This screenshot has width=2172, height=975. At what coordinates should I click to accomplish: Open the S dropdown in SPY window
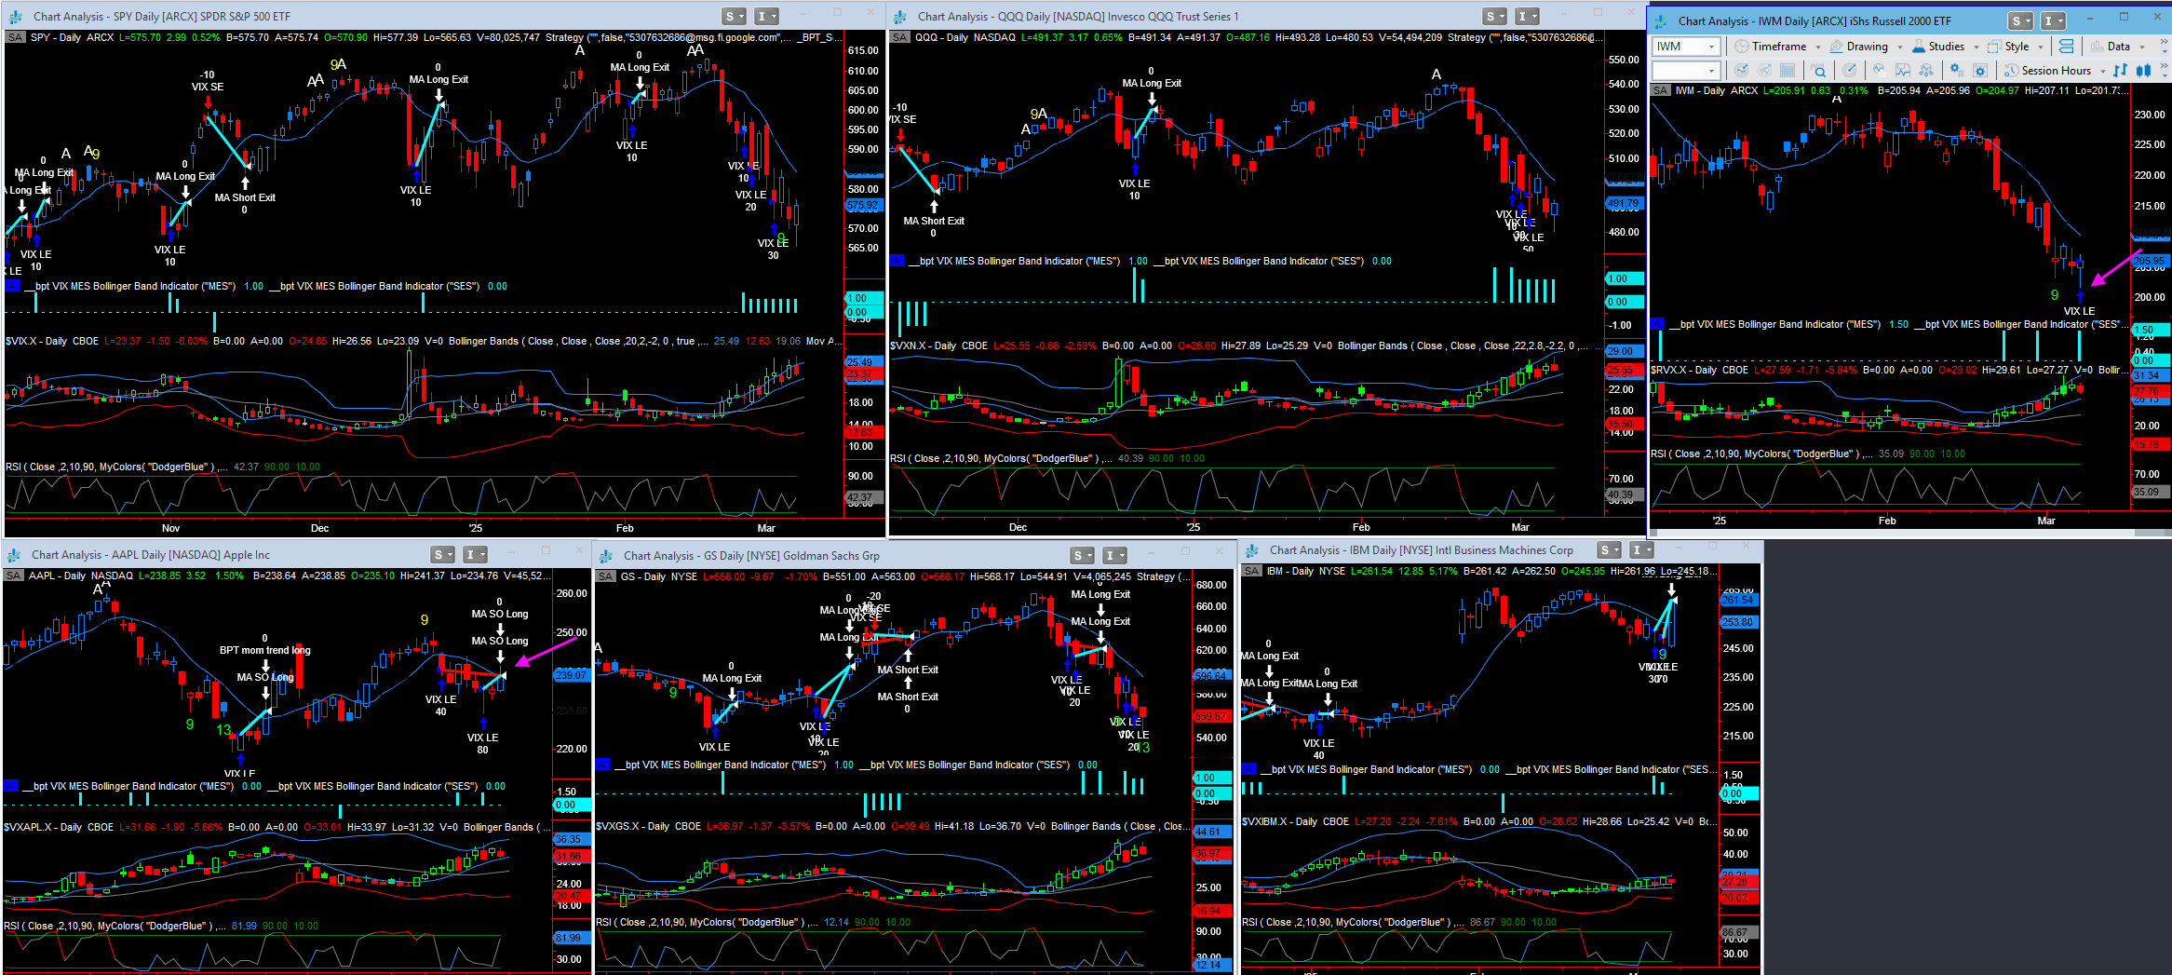click(x=734, y=17)
